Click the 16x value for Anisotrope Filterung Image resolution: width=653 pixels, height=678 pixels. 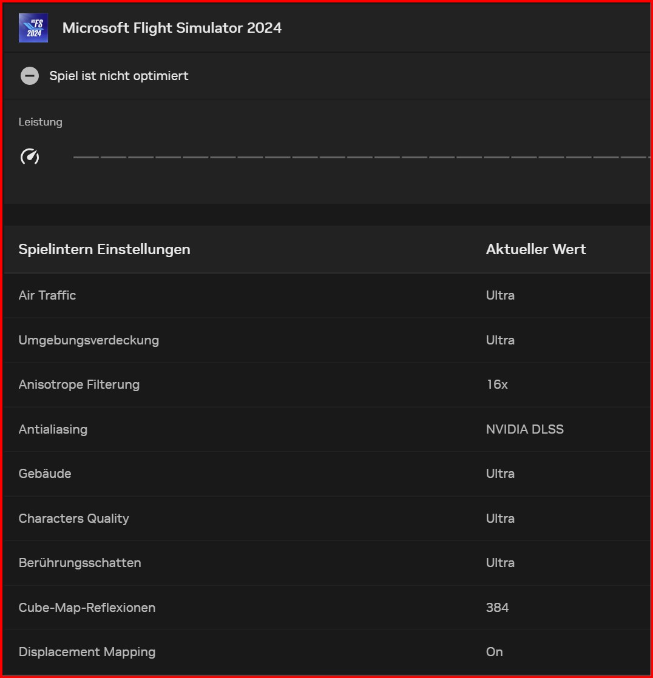tap(496, 384)
